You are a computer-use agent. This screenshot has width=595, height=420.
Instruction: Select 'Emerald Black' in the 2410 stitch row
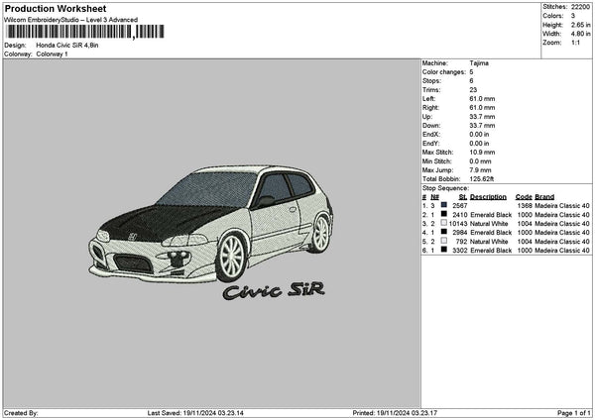click(491, 215)
